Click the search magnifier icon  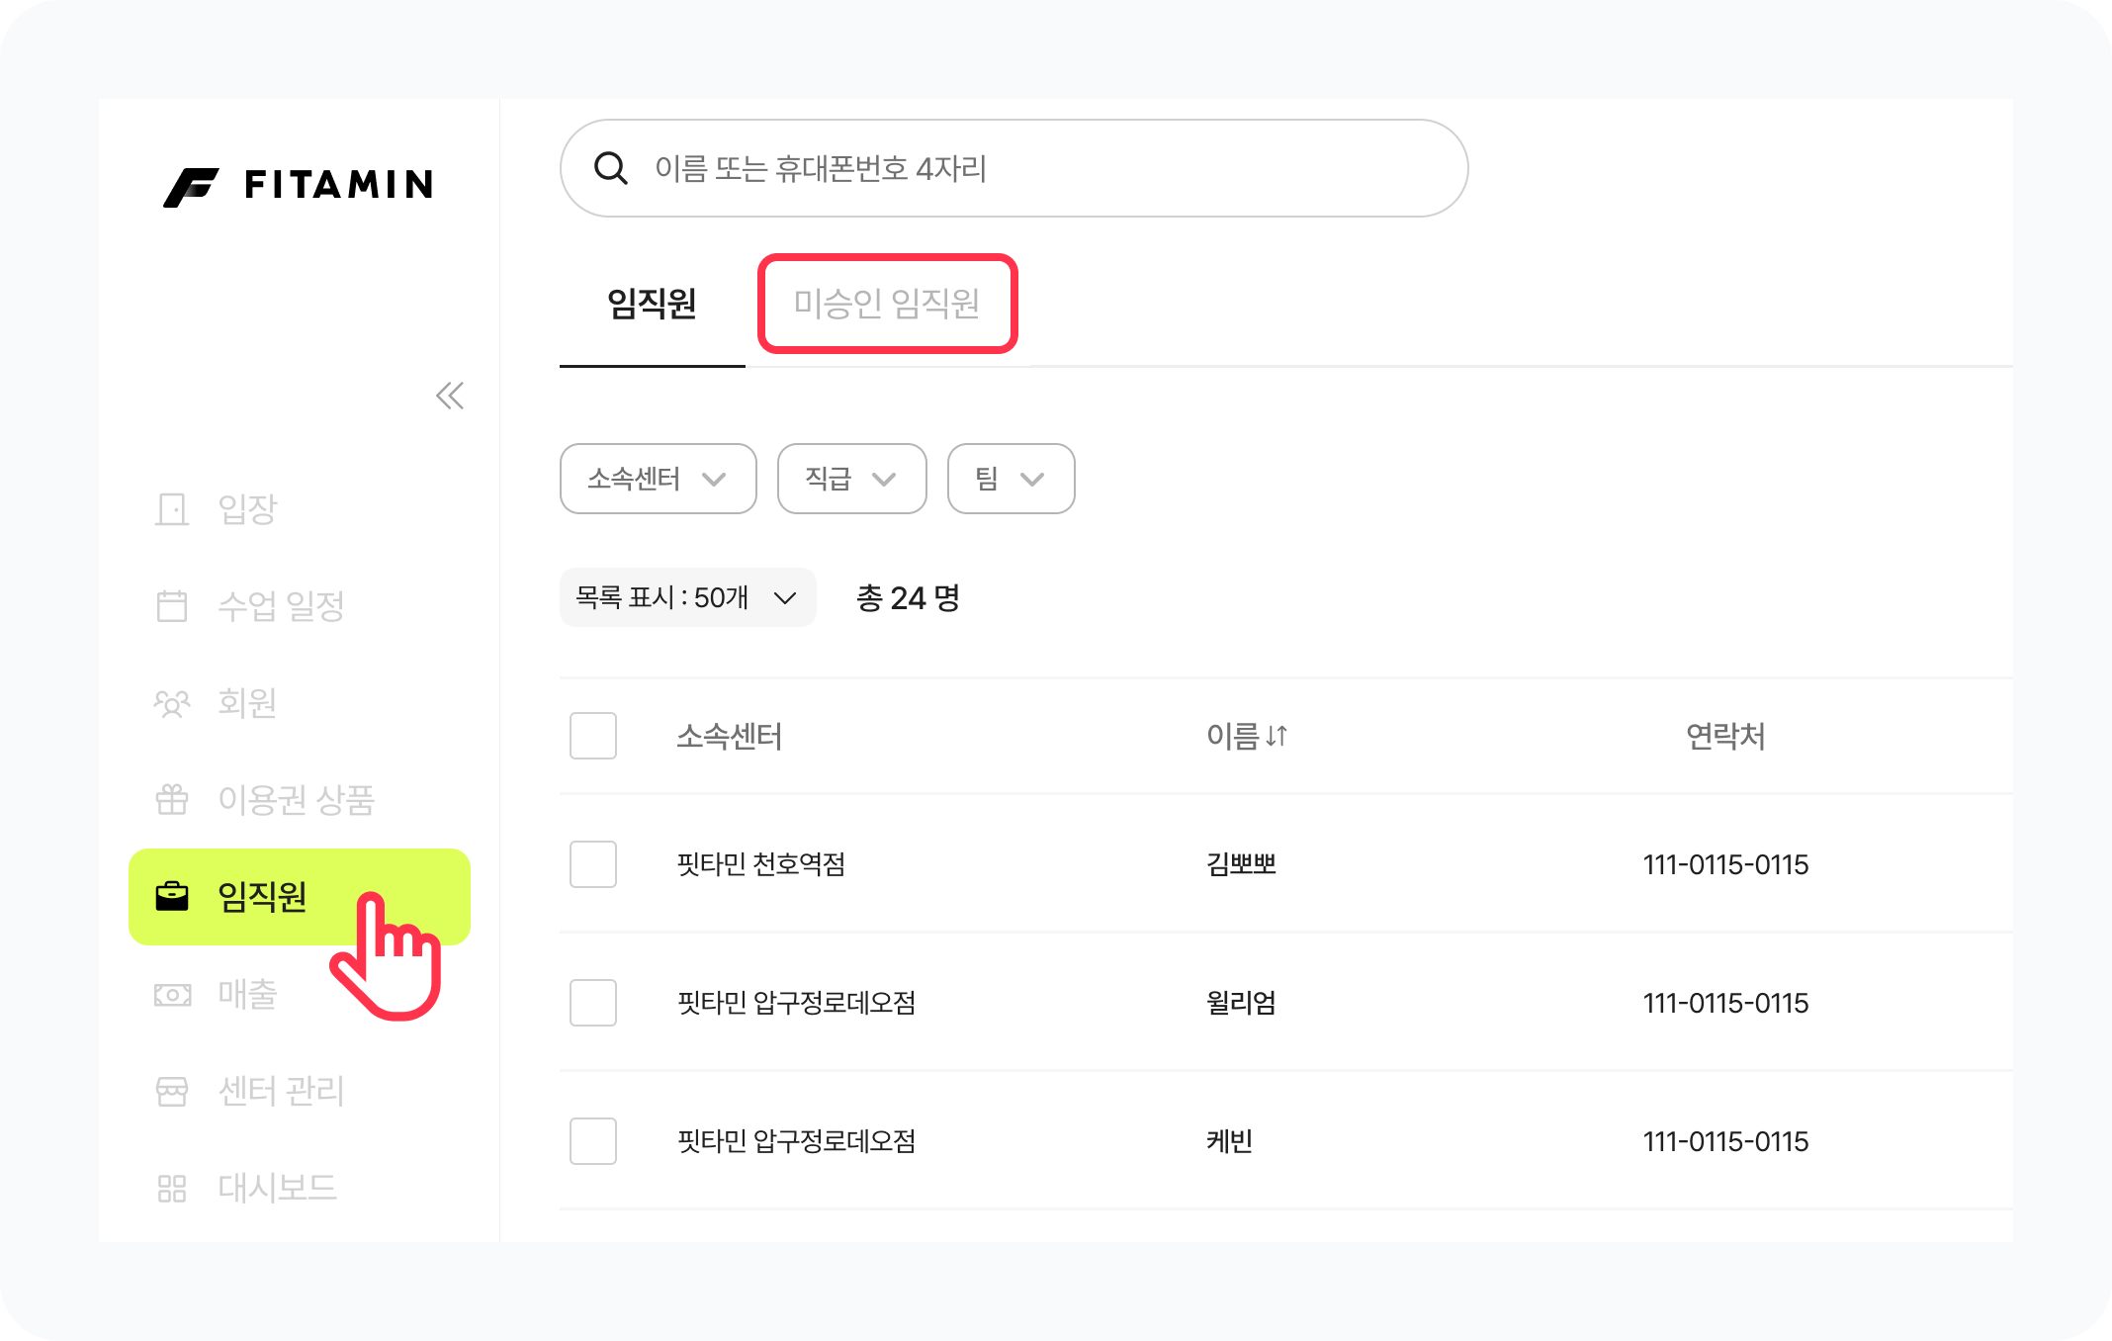click(610, 168)
